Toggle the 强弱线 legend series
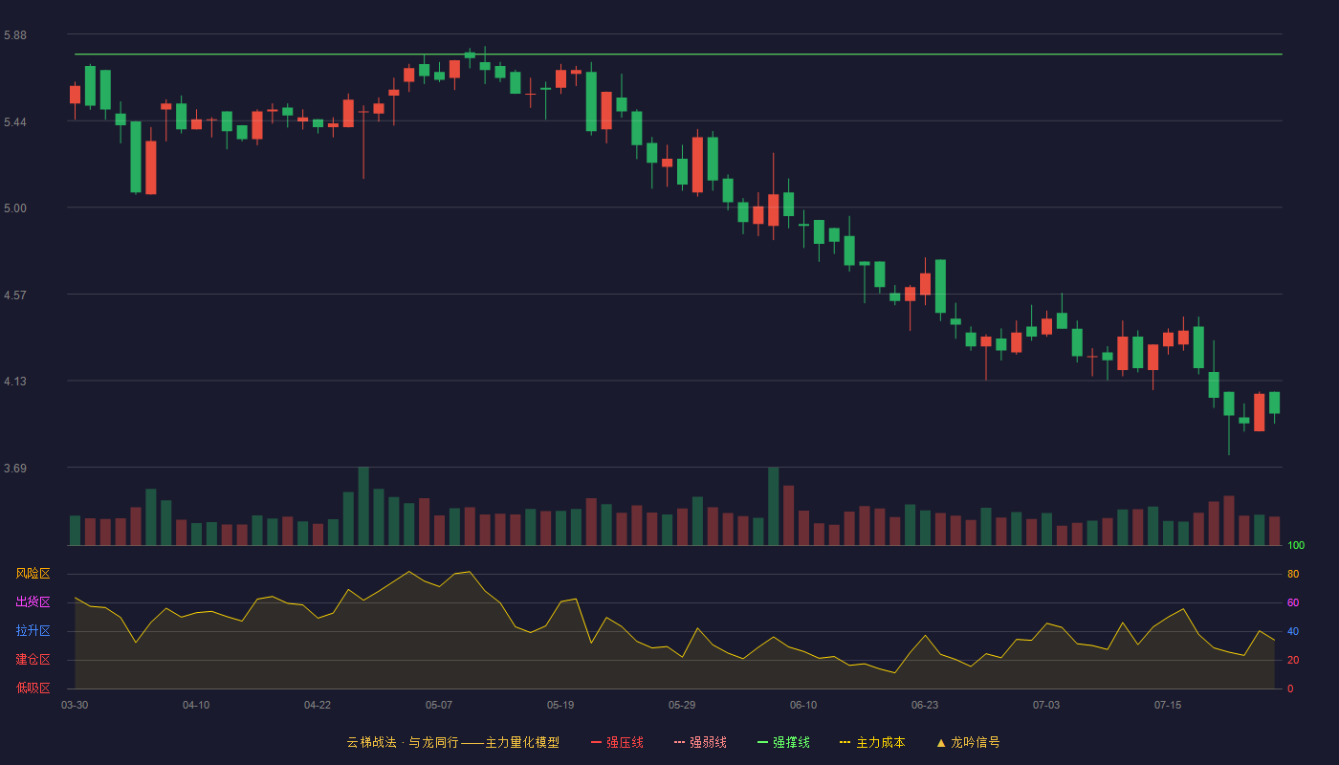1339x765 pixels. click(x=700, y=742)
